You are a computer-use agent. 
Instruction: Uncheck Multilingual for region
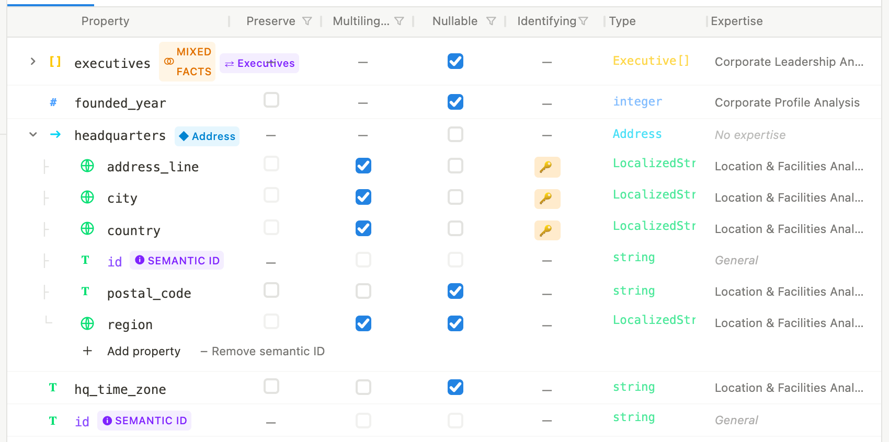pos(363,323)
